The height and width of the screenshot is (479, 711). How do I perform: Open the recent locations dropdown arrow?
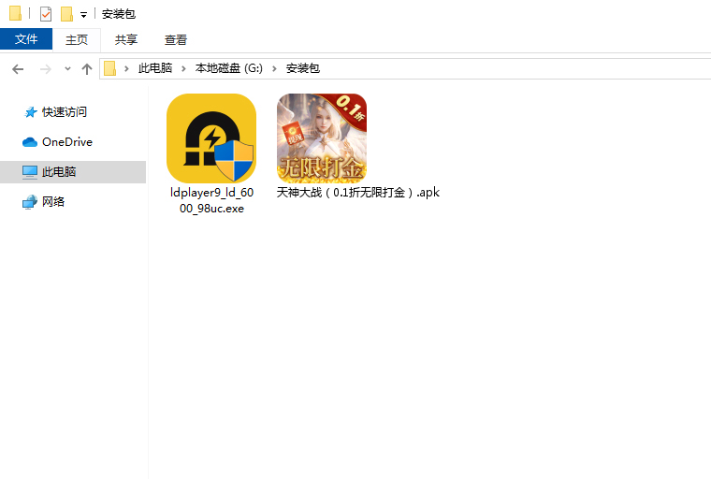pos(67,68)
